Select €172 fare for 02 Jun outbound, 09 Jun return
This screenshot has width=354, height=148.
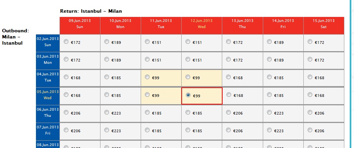66,42
